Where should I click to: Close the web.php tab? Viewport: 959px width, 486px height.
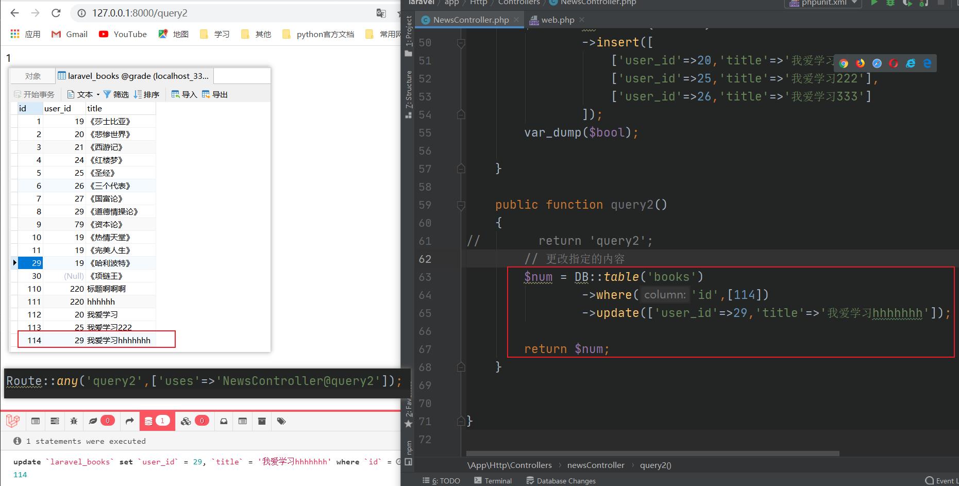click(x=582, y=20)
